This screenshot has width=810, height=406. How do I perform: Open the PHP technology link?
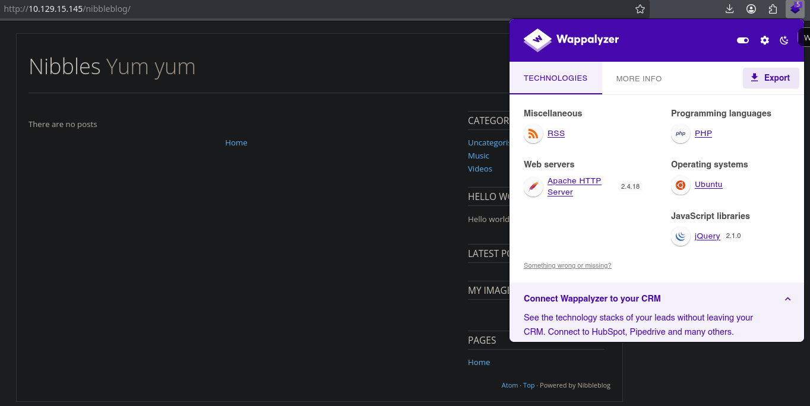coord(703,134)
